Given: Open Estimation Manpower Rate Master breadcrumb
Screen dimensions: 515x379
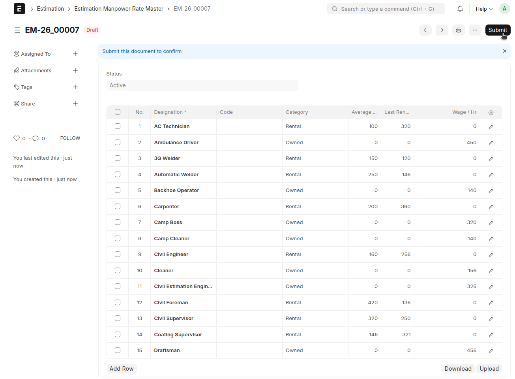Looking at the screenshot, I should point(119,9).
